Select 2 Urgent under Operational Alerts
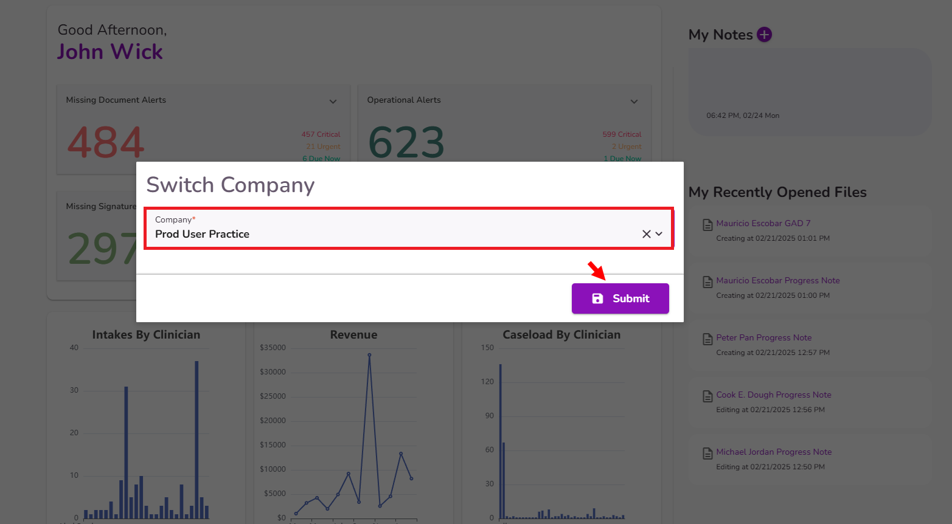952x524 pixels. tap(627, 147)
